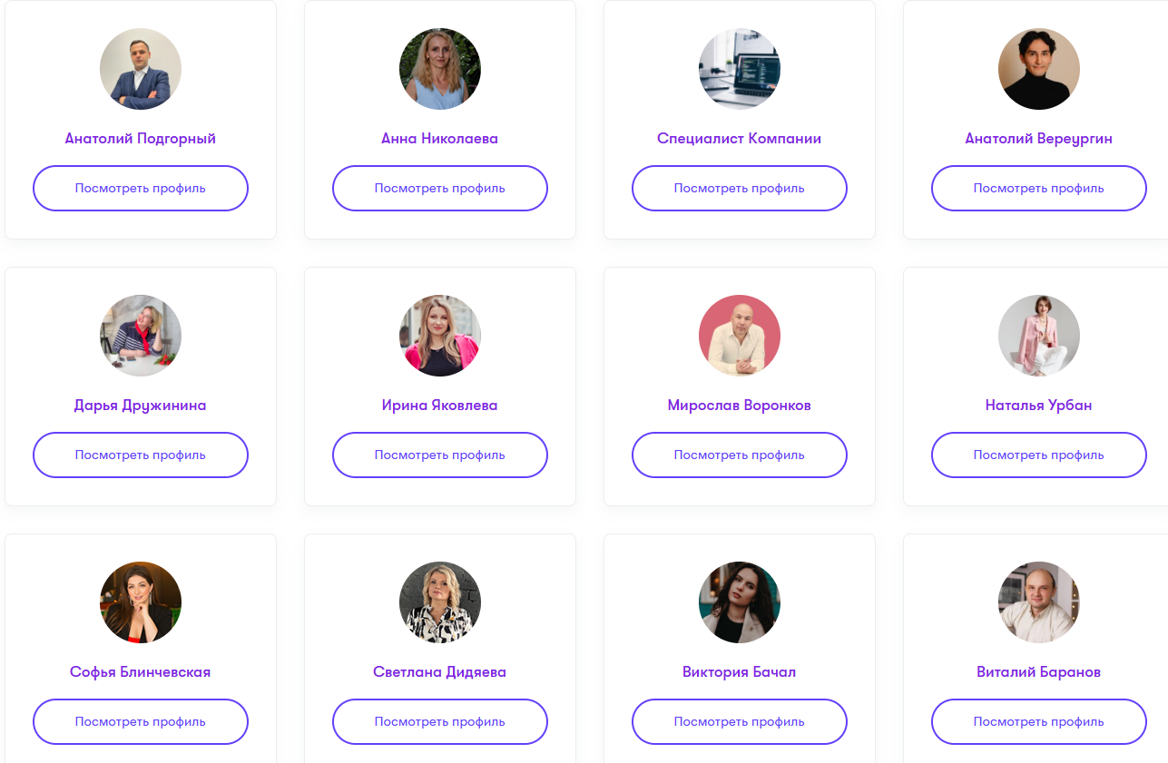Click Мирослав Воронков's avatar with pink background
Viewport: 1168px width, 763px height.
(740, 336)
